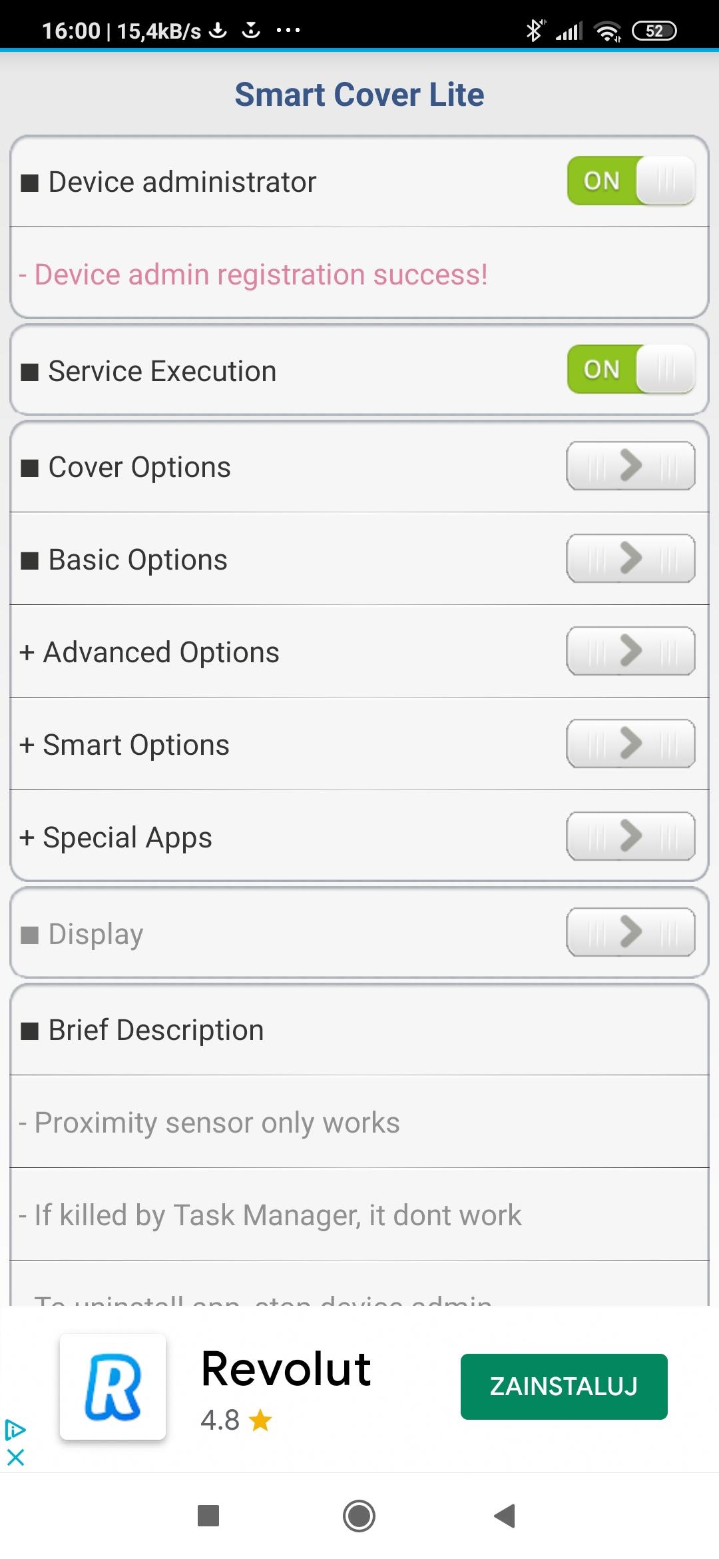The image size is (719, 1559).
Task: Tap the AdChoices triangle icon
Action: [15, 1429]
